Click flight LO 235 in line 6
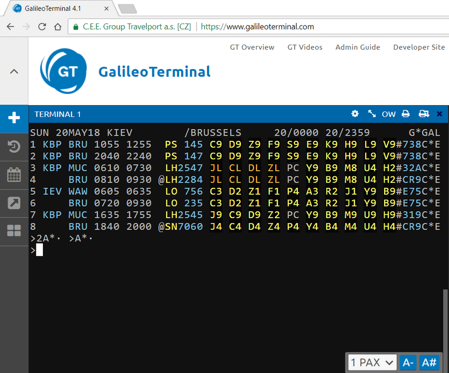This screenshot has height=373, width=449. [x=184, y=203]
